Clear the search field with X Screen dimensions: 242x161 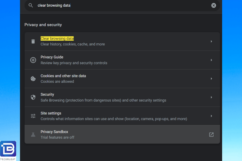click(x=213, y=5)
